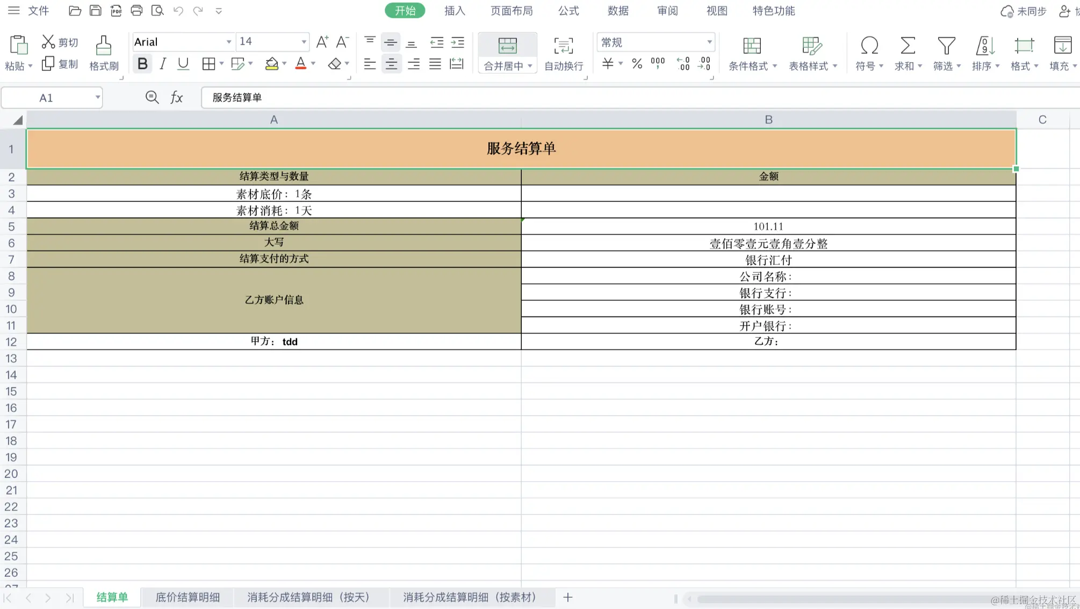Open the Arial font name dropdown

point(229,42)
